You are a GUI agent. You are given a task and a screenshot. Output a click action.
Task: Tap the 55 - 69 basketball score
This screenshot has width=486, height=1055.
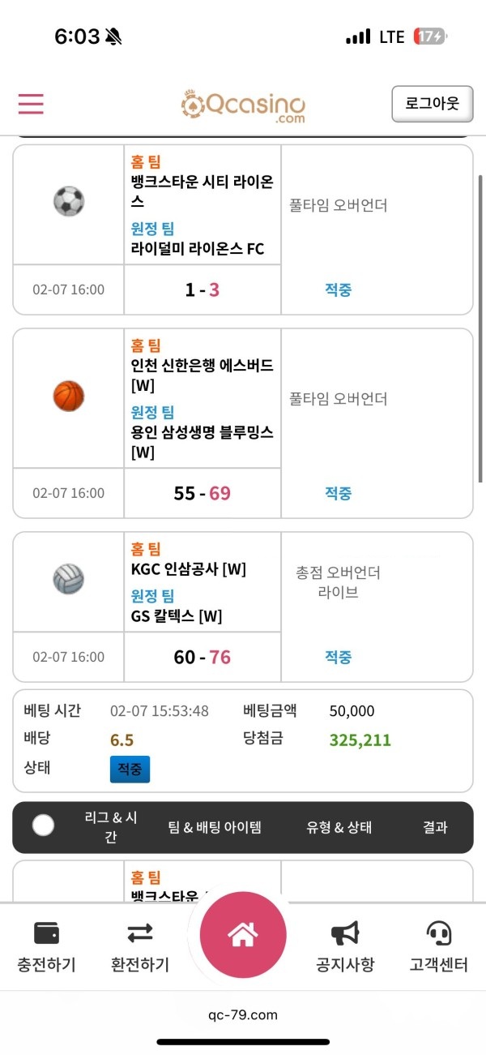click(202, 493)
